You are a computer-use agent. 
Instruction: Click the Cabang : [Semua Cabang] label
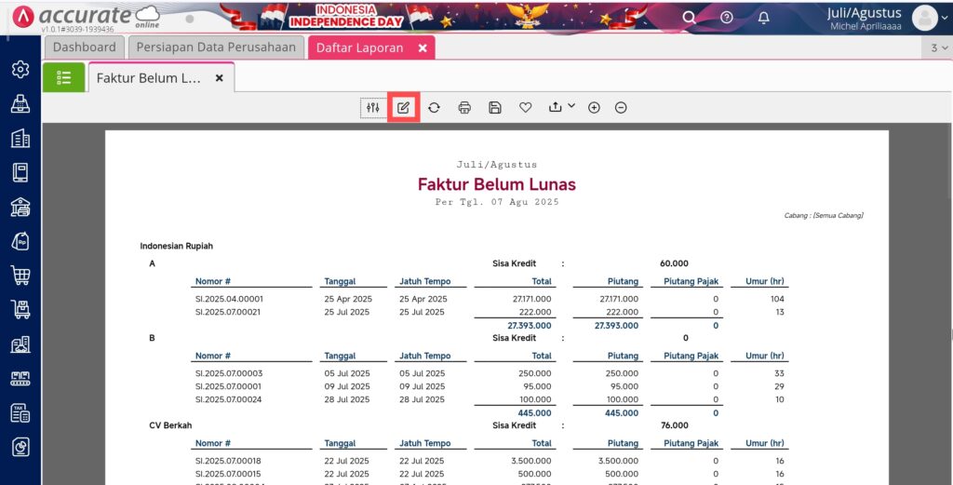[824, 215]
